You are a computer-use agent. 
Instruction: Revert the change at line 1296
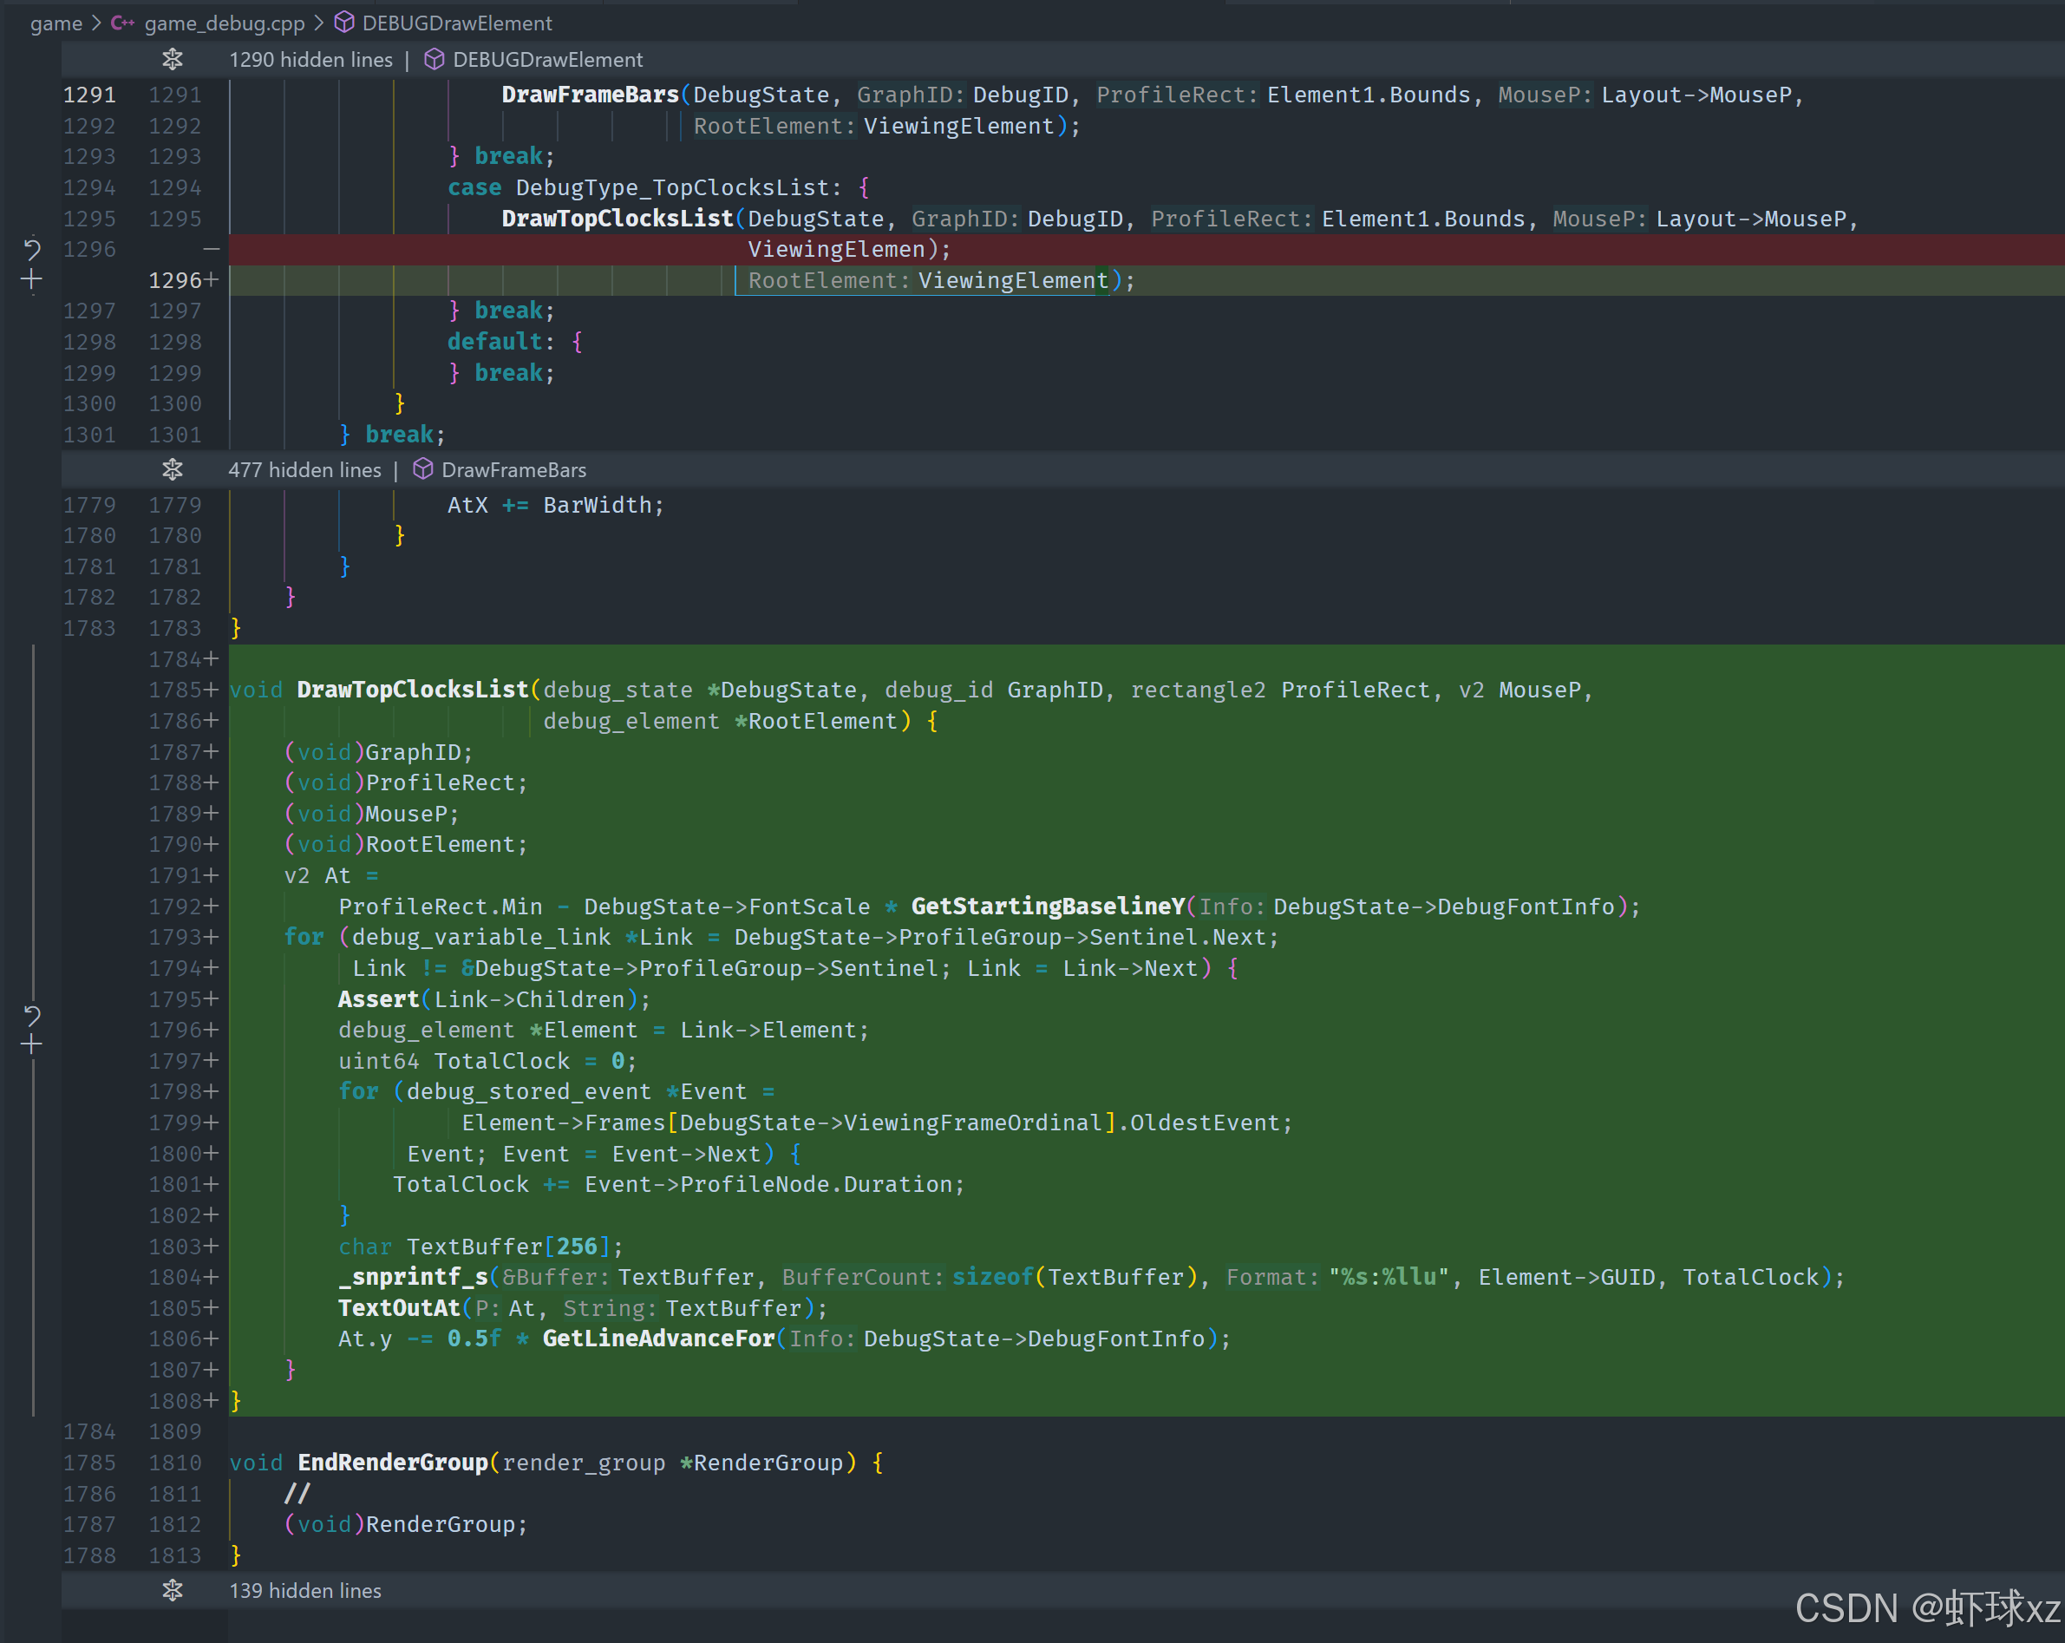pos(31,250)
